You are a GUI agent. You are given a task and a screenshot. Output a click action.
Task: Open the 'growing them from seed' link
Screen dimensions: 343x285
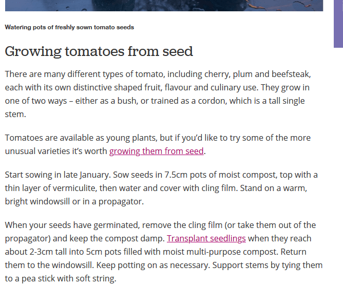157,151
